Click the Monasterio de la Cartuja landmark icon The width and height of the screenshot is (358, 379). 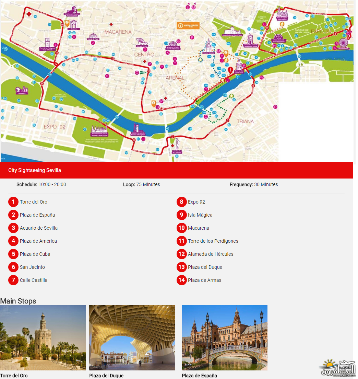99,130
